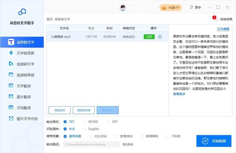Select the 教育培训 usage scene
The width and height of the screenshot is (236, 153).
coord(116,136)
